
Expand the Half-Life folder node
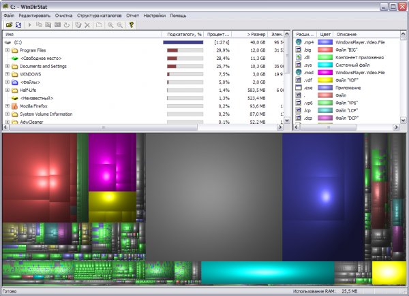(x=7, y=90)
